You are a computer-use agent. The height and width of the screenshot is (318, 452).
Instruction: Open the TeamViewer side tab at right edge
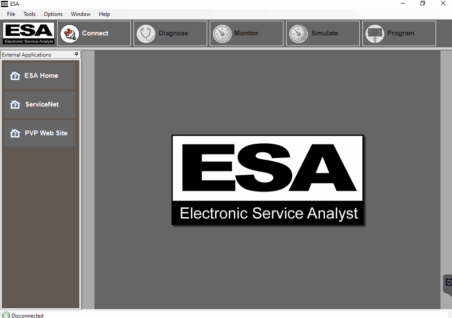[448, 282]
